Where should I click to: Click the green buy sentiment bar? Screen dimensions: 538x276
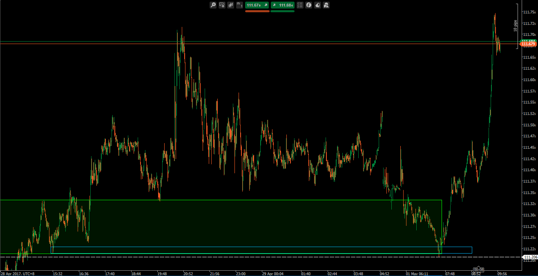point(282,11)
